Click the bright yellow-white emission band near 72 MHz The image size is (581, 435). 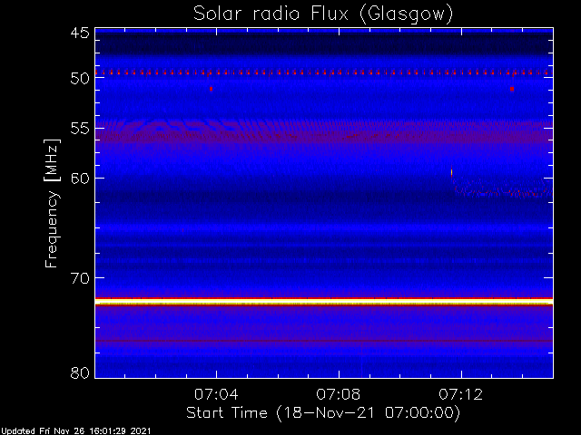324,303
